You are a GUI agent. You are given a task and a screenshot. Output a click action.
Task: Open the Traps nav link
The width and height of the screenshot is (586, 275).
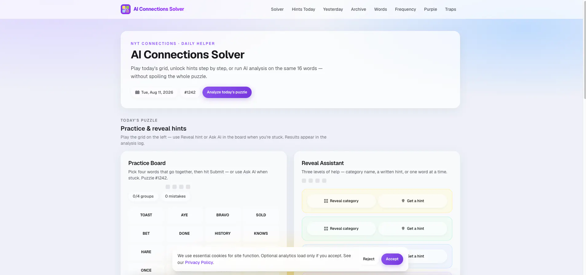[450, 9]
